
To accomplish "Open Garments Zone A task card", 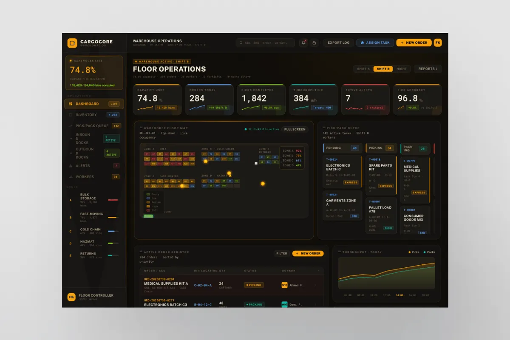I will [343, 206].
